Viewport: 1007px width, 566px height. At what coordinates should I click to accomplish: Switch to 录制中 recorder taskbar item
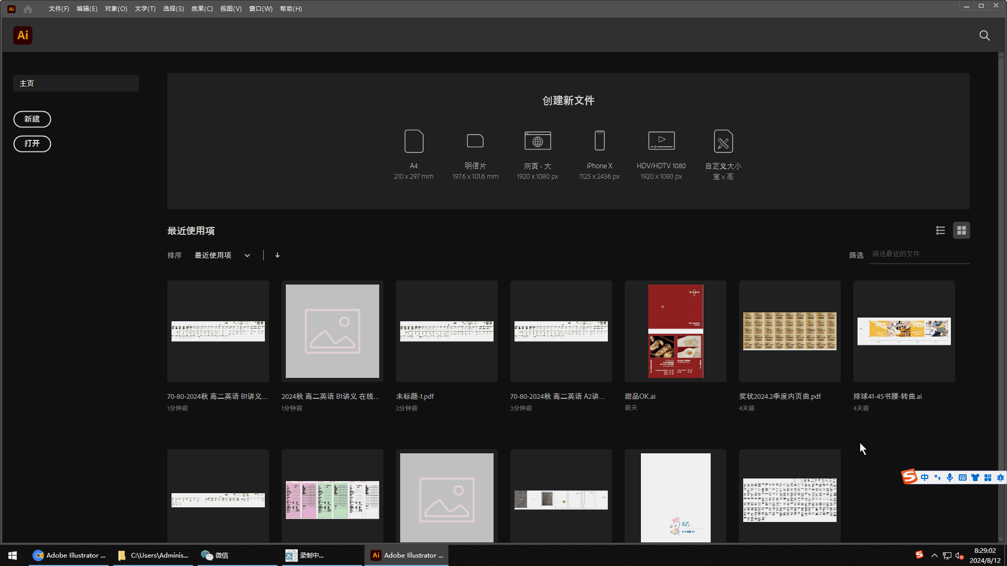pyautogui.click(x=321, y=556)
